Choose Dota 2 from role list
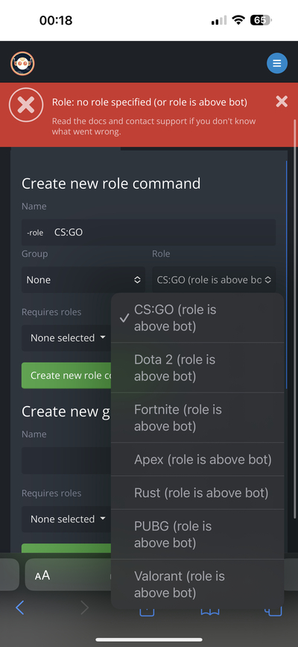Image resolution: width=298 pixels, height=647 pixels. click(197, 368)
